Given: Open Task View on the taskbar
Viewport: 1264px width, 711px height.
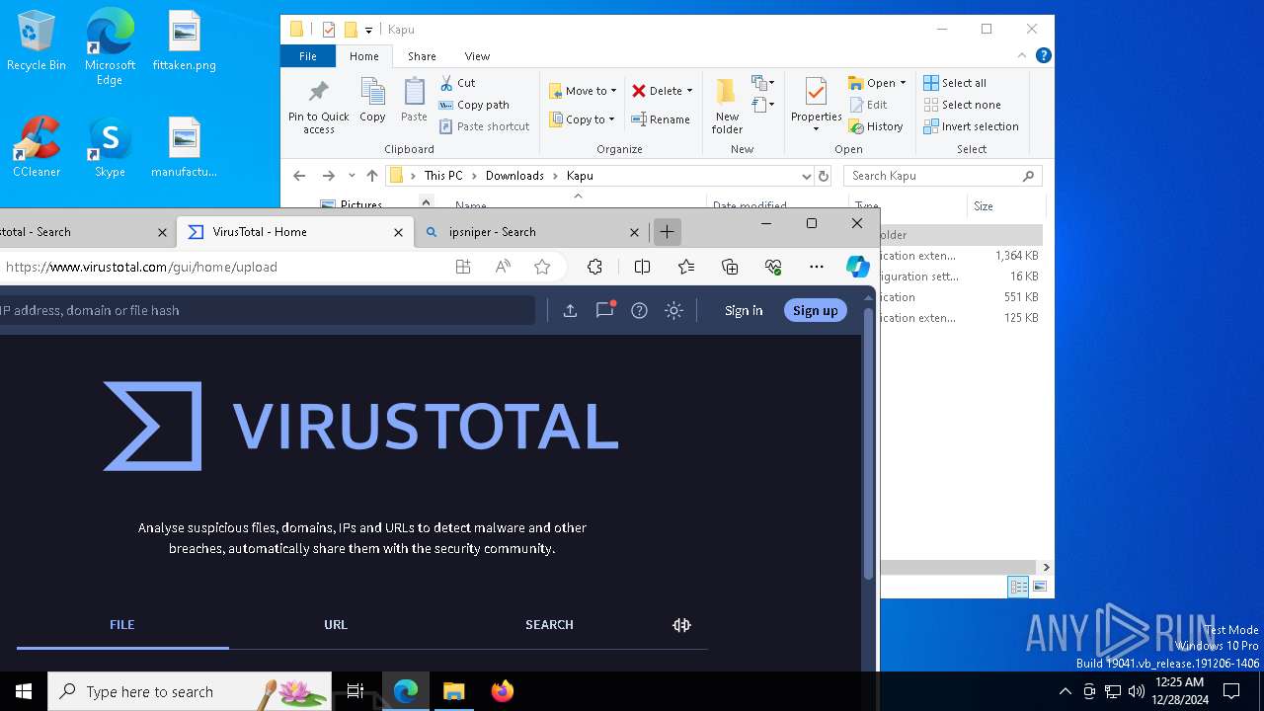Looking at the screenshot, I should tap(355, 691).
